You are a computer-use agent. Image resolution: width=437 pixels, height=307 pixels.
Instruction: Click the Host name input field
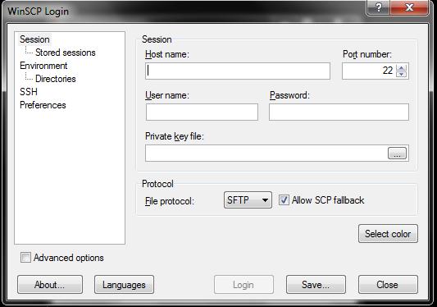(x=238, y=71)
